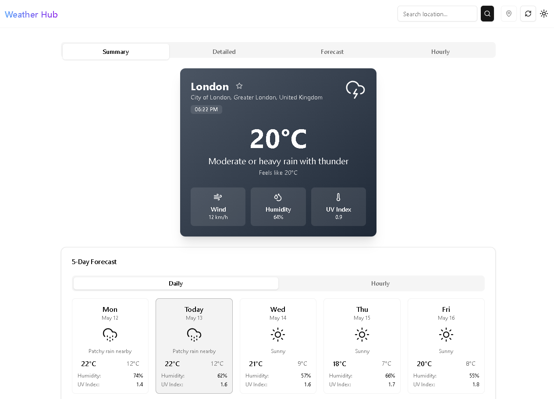
Task: Select the Fri May 16 forecast card
Action: pos(446,346)
